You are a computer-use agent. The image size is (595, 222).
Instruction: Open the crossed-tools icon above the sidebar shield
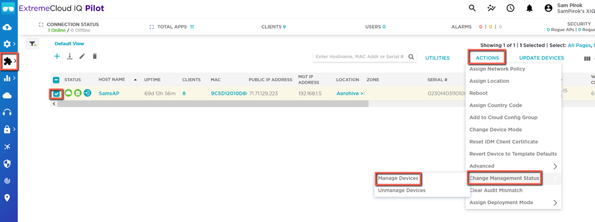7,146
